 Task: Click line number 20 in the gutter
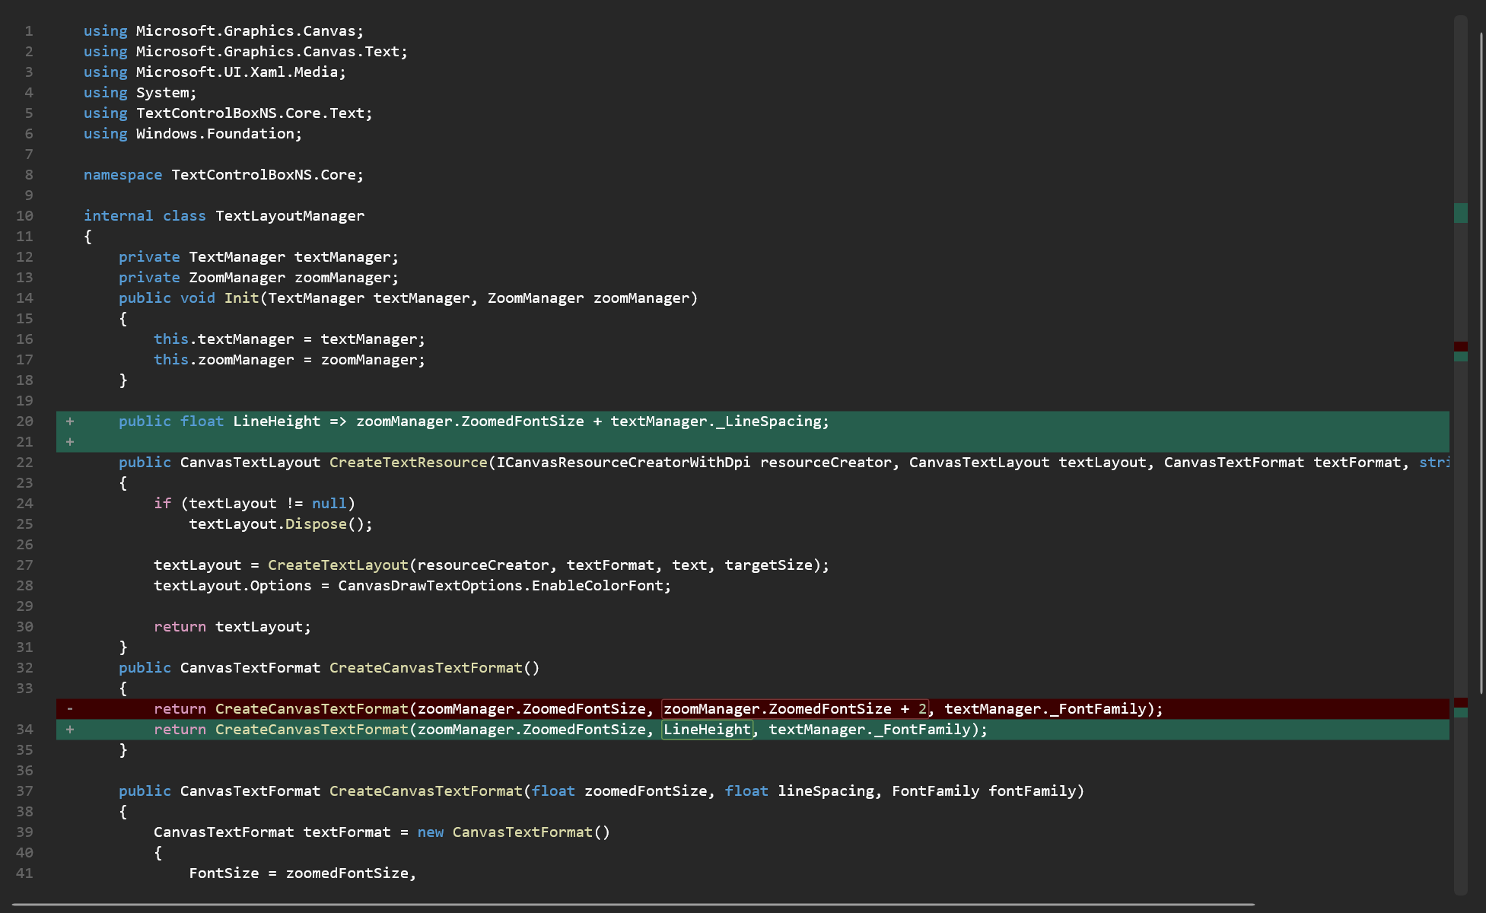tap(24, 422)
